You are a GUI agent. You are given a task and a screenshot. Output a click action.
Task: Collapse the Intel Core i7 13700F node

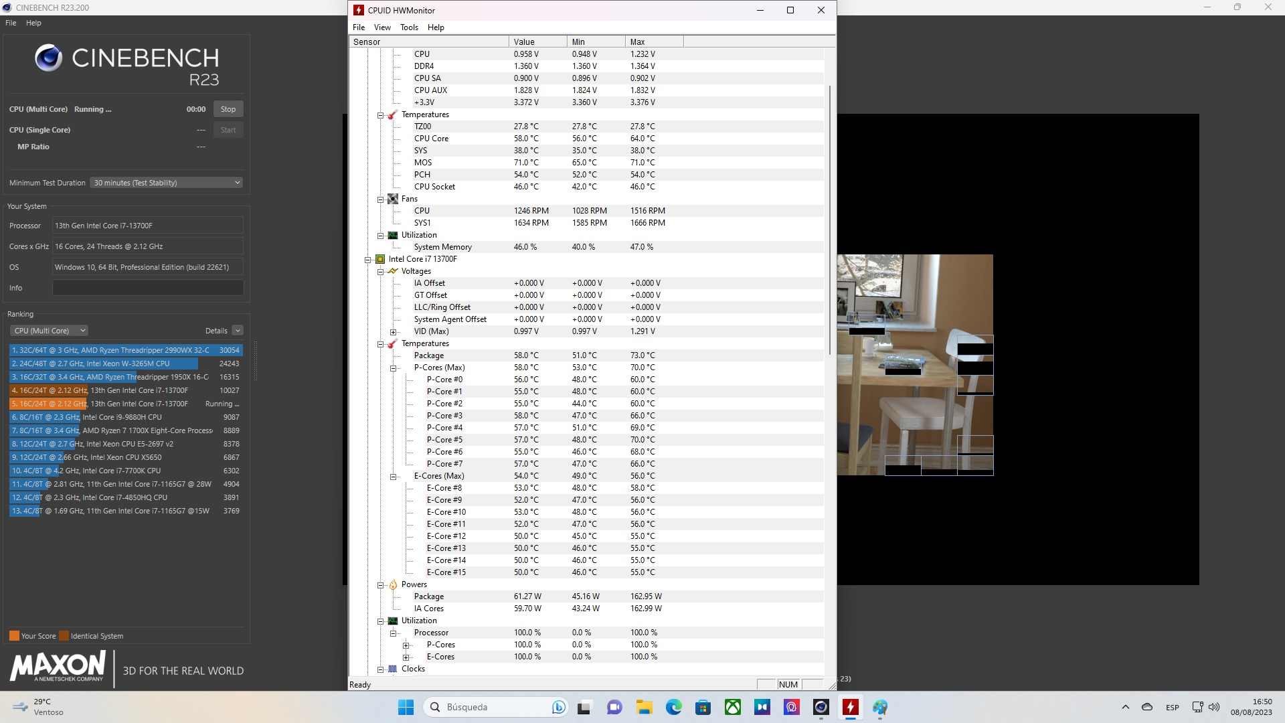367,260
